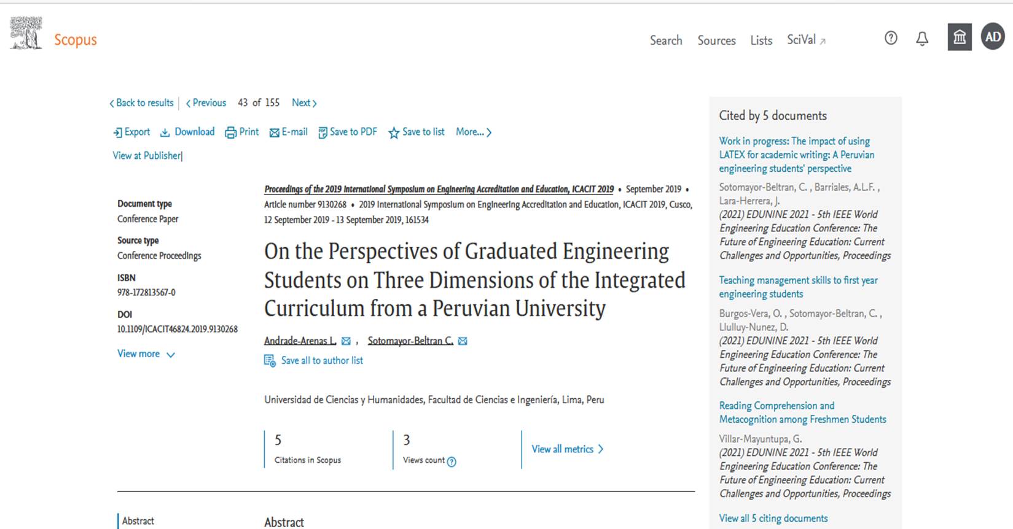
Task: Open Sources in the top navigation
Action: [x=716, y=41]
